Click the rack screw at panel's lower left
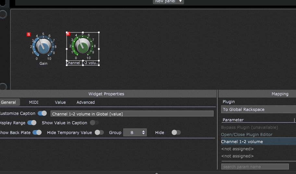Image resolution: width=296 pixels, height=174 pixels. click(x=3, y=87)
